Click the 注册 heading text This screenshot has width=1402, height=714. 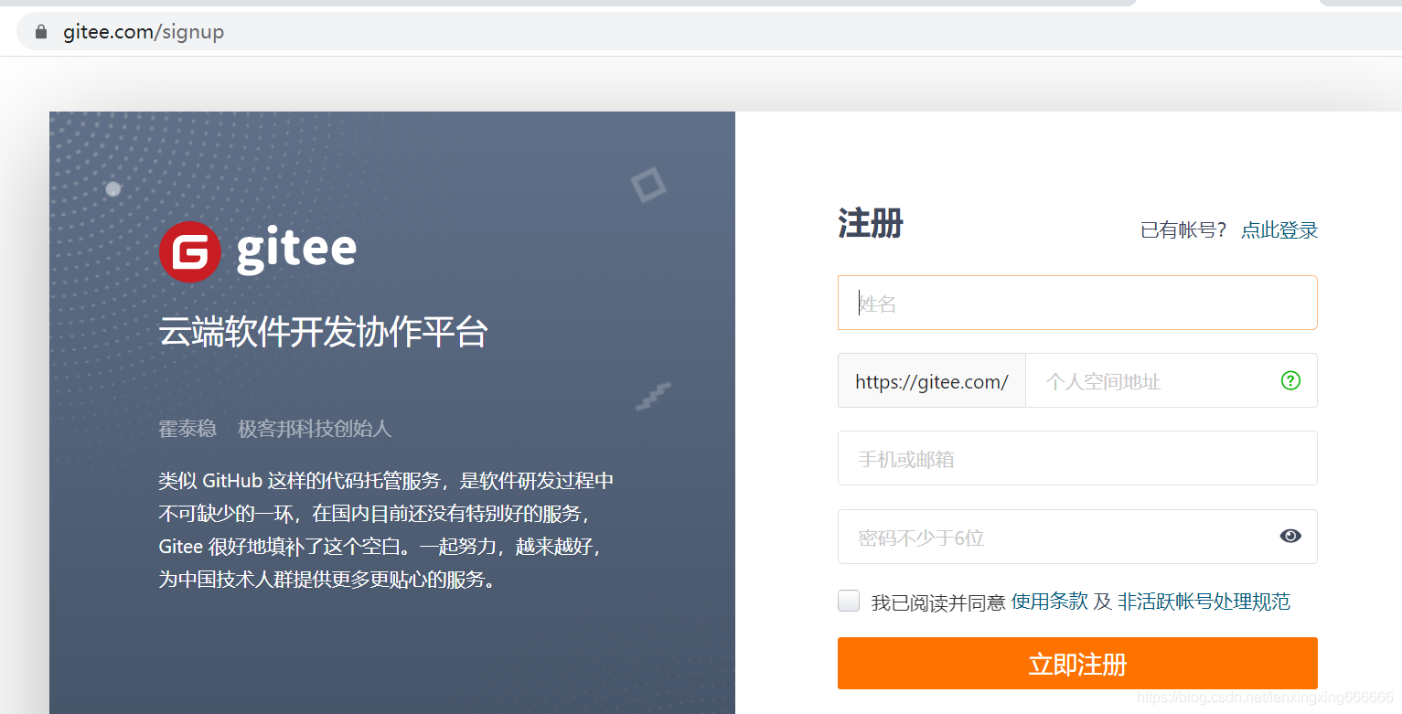pyautogui.click(x=871, y=223)
